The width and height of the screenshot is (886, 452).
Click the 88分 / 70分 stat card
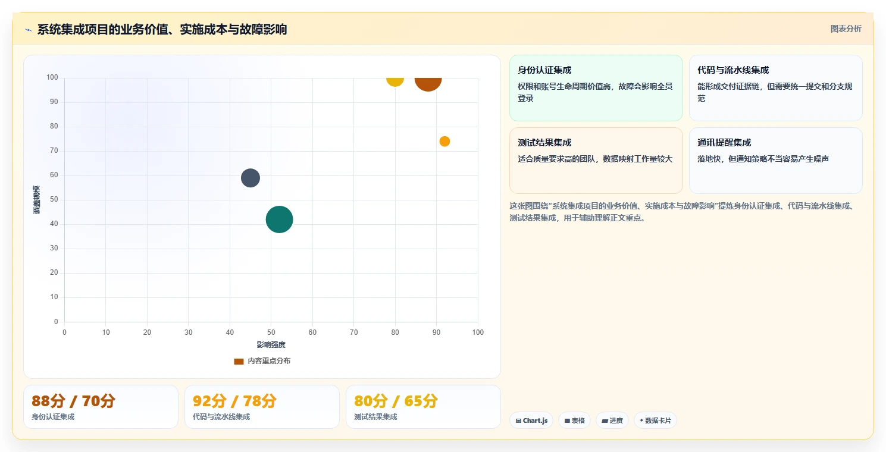coord(101,407)
